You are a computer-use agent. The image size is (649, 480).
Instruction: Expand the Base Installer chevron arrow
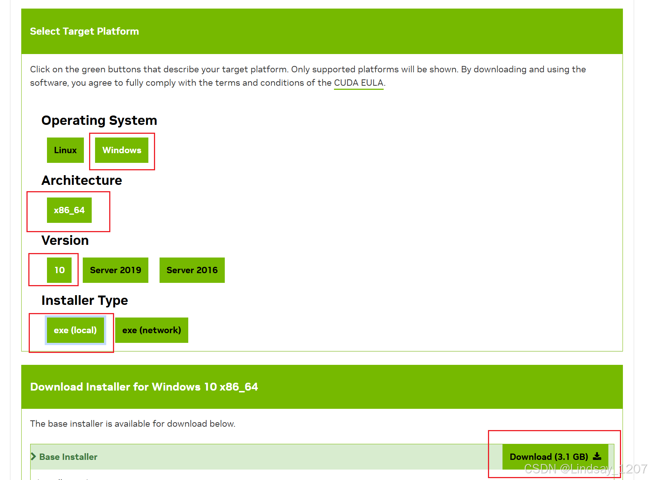(33, 457)
